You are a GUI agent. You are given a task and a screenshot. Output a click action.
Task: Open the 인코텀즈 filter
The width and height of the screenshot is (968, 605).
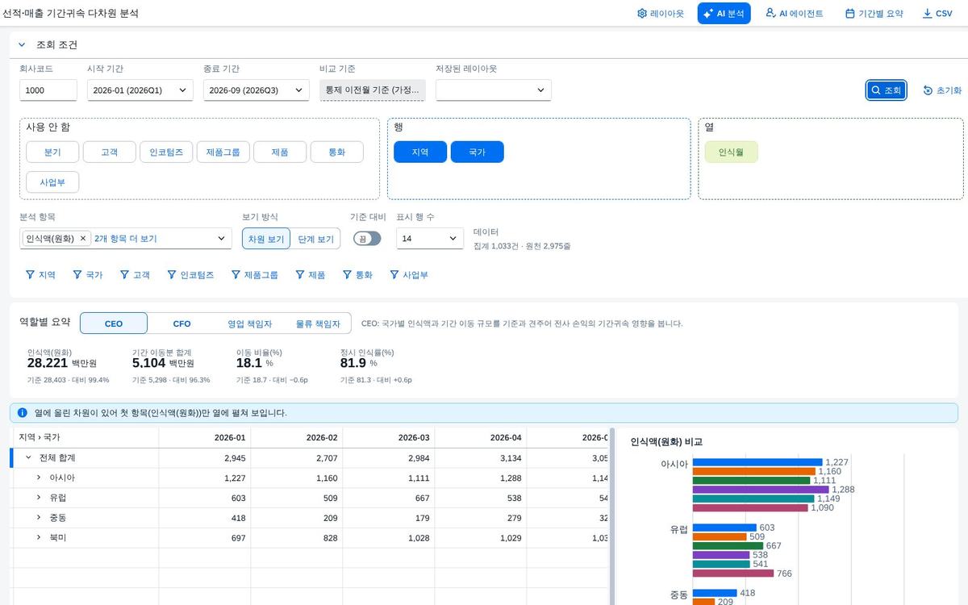190,275
